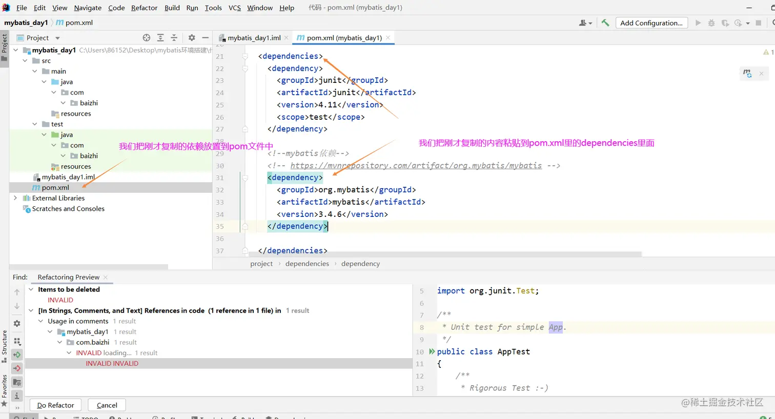
Task: Hide Project panel with minus icon
Action: pos(205,37)
